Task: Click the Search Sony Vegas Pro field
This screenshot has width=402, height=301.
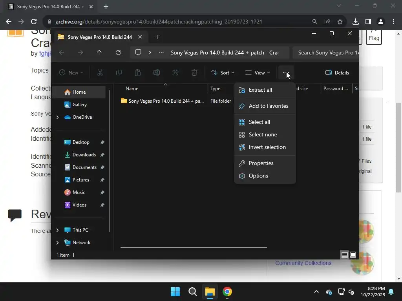Action: pos(325,53)
